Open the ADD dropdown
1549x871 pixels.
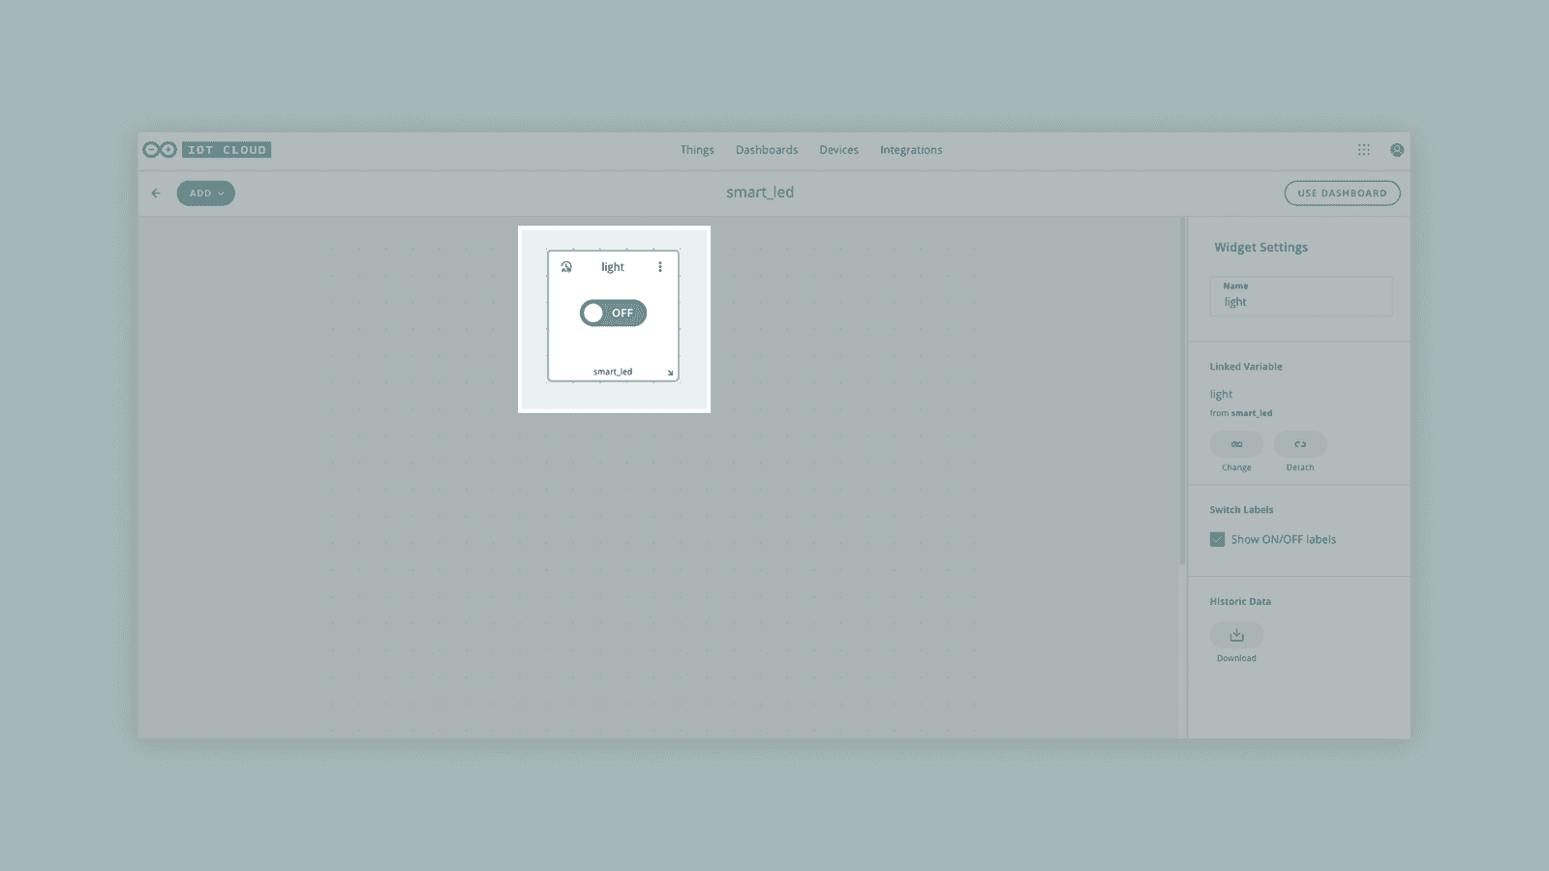(205, 194)
